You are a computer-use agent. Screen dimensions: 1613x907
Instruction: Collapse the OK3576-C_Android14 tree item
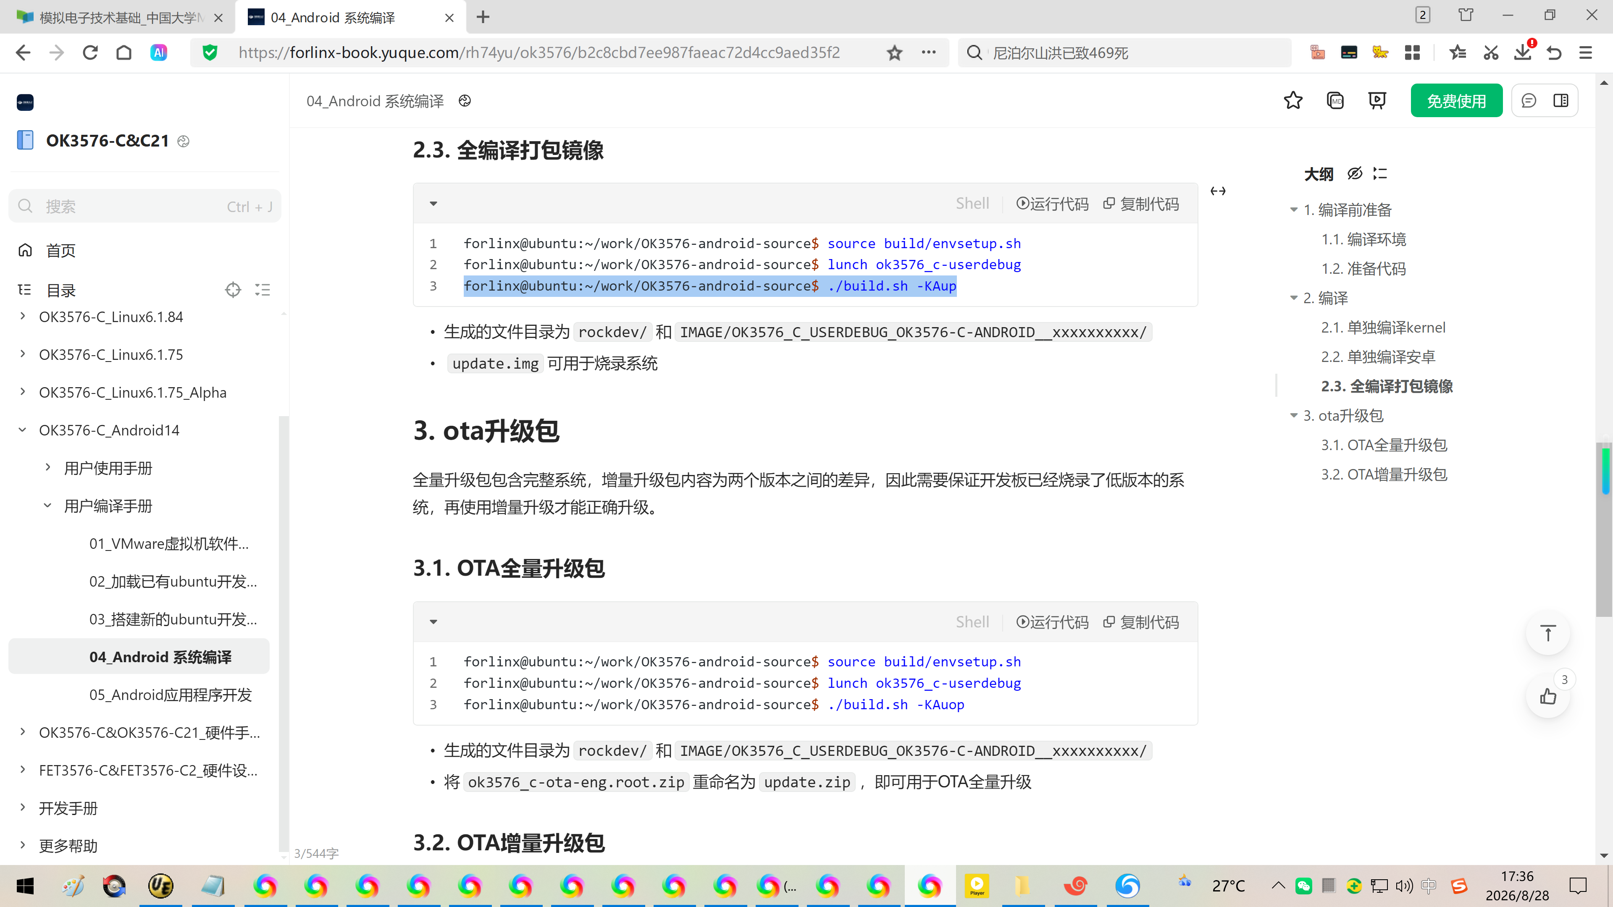point(23,430)
